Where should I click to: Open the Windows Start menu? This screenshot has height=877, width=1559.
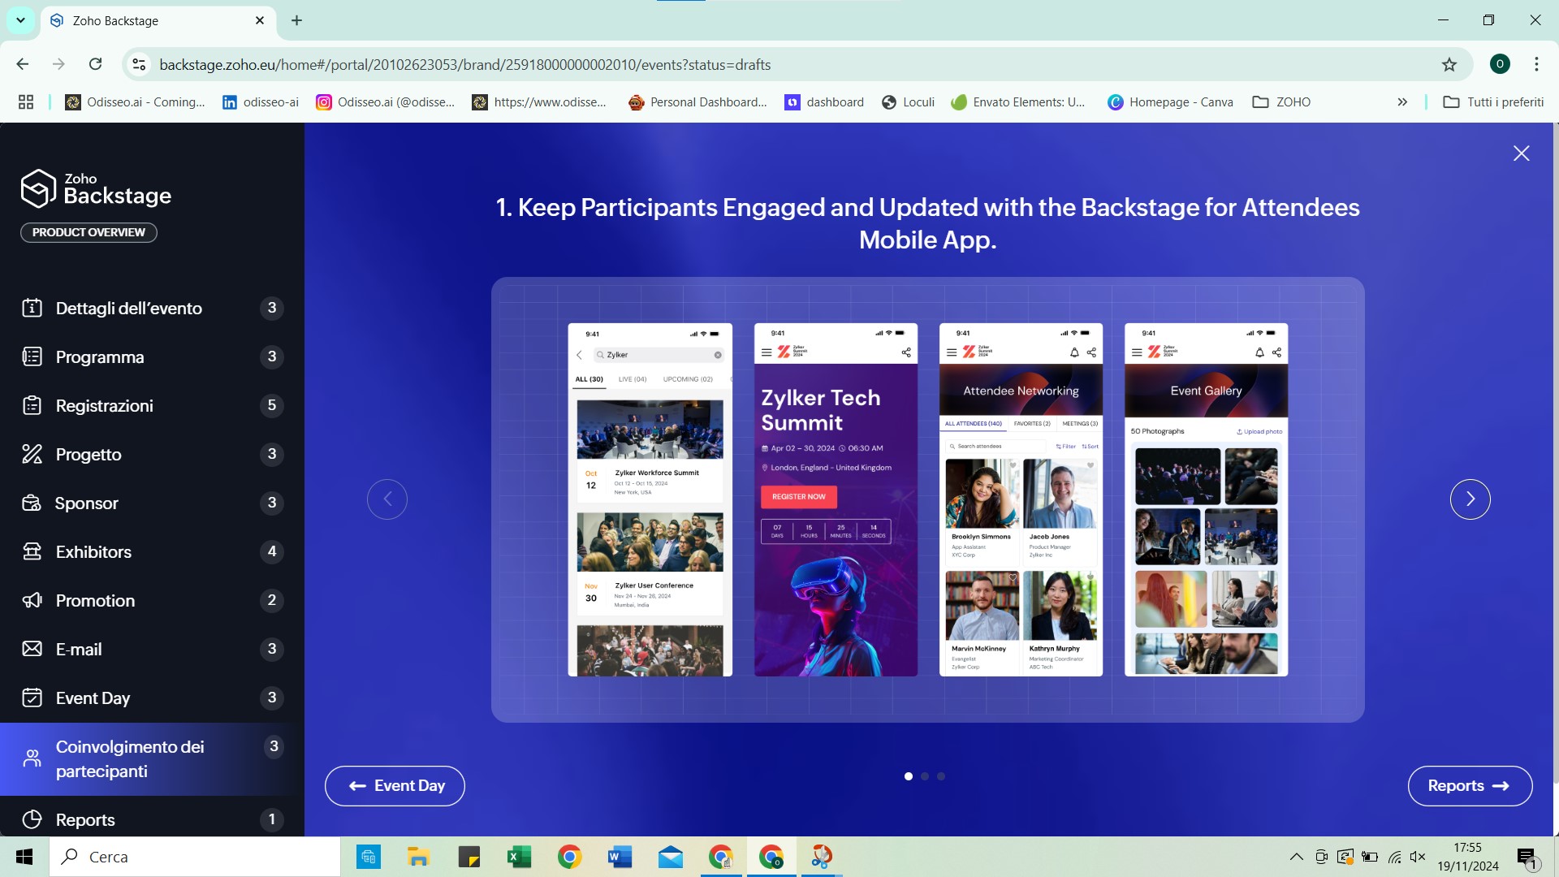tap(24, 857)
